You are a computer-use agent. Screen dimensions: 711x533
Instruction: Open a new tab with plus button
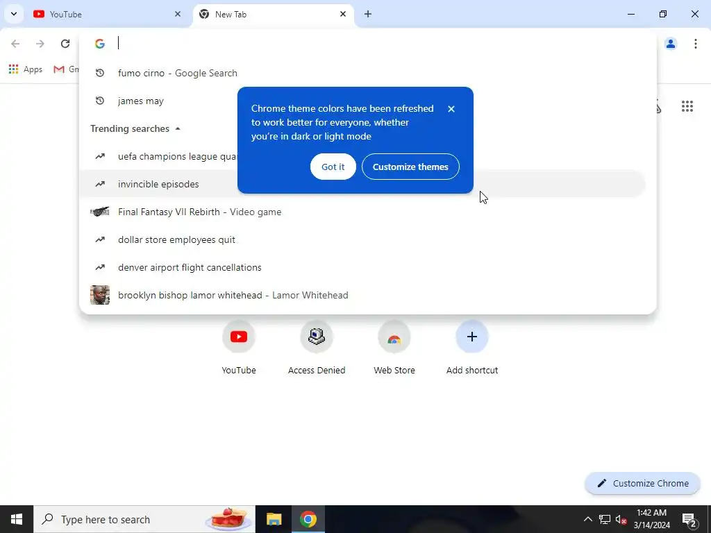(368, 14)
